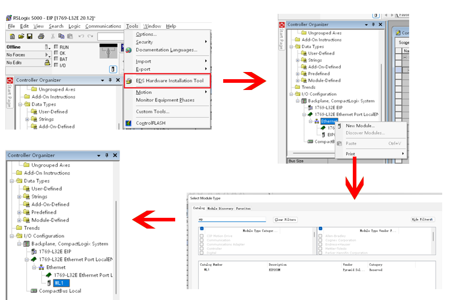Collapse I/O Configuration in the bottom-left tree
The width and height of the screenshot is (450, 300).
click(x=12, y=236)
